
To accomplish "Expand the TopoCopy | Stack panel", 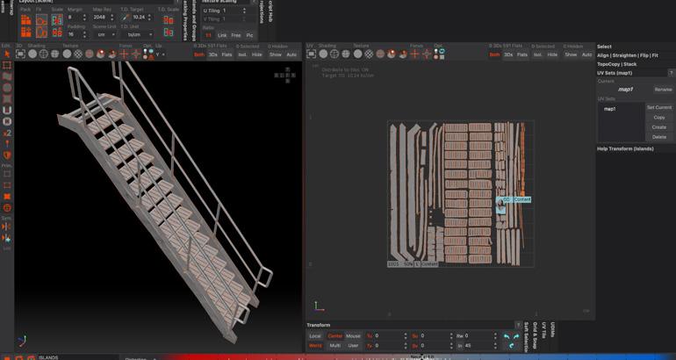I will point(616,64).
